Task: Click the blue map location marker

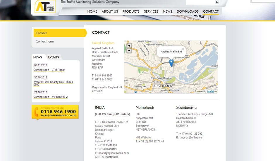Action: (171, 63)
